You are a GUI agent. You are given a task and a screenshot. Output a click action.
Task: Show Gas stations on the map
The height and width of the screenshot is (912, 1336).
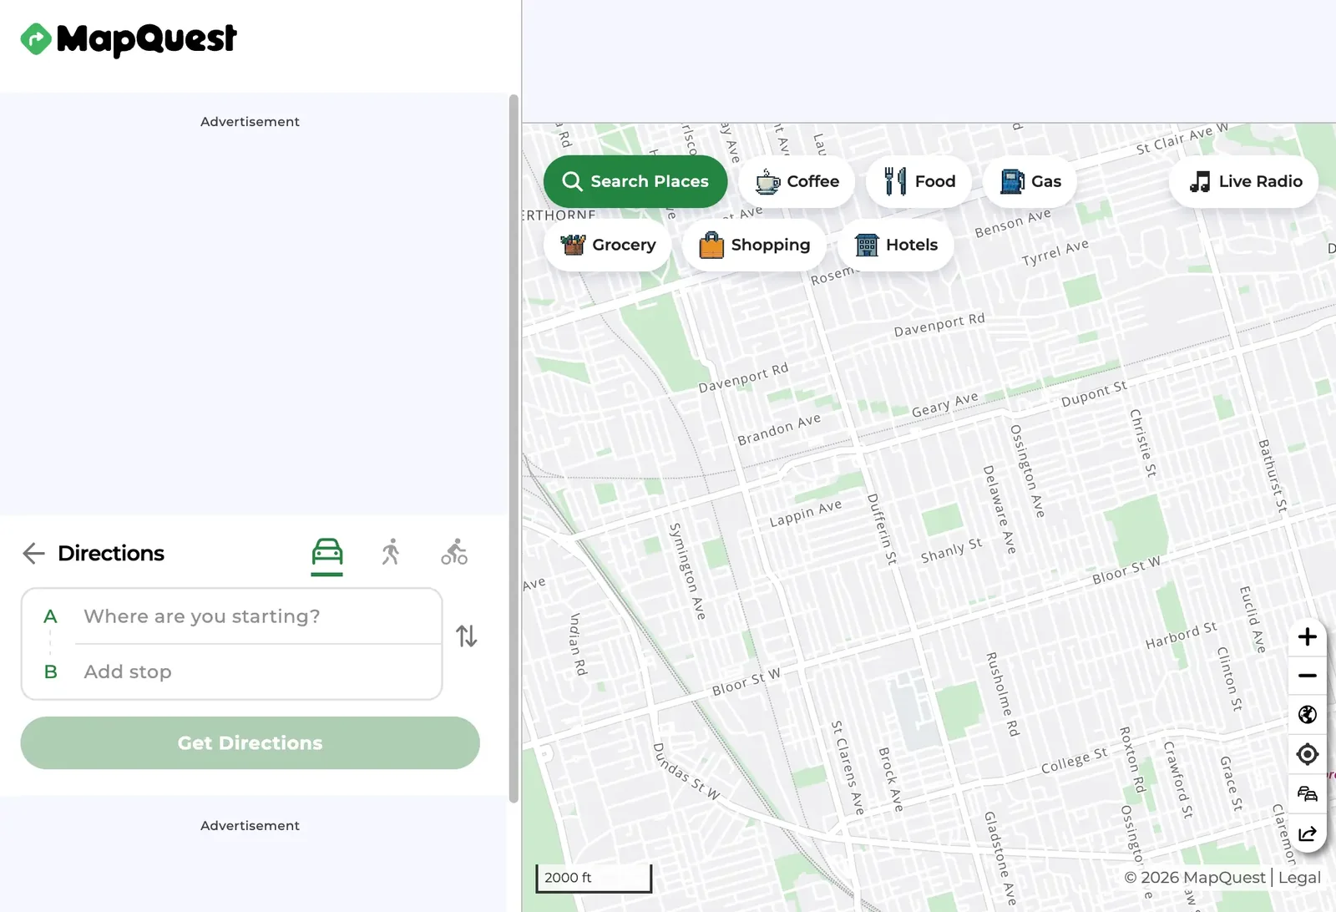1030,181
